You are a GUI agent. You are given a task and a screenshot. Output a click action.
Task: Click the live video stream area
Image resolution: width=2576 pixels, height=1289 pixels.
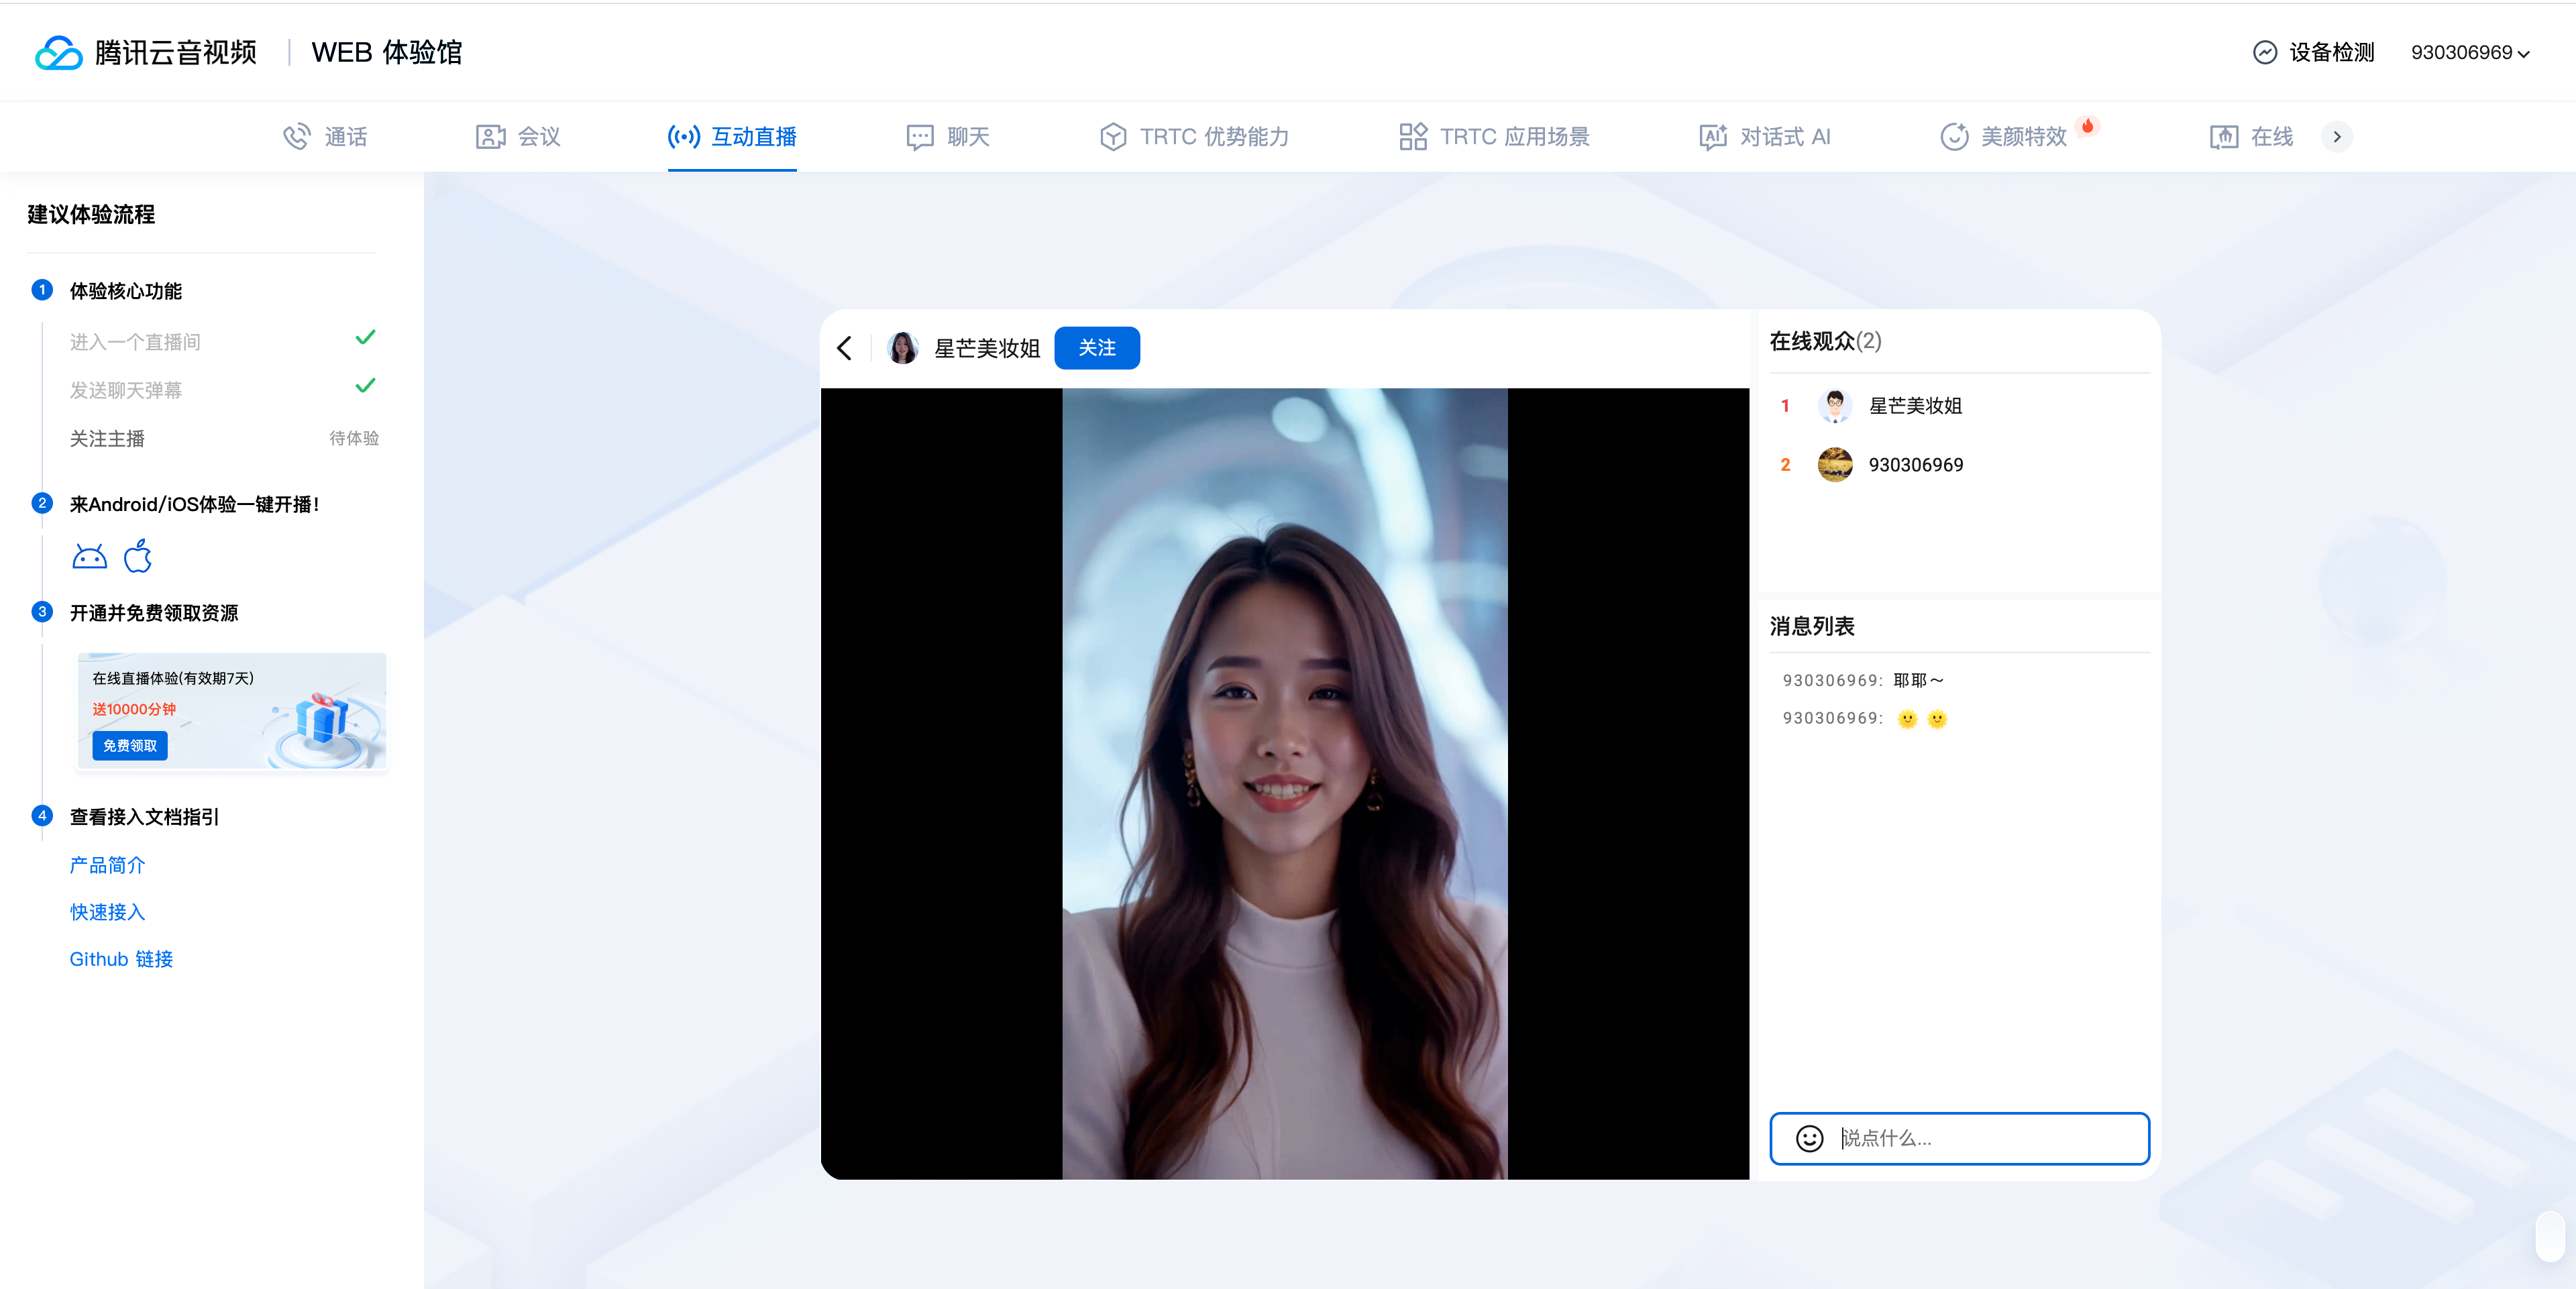pos(1284,783)
